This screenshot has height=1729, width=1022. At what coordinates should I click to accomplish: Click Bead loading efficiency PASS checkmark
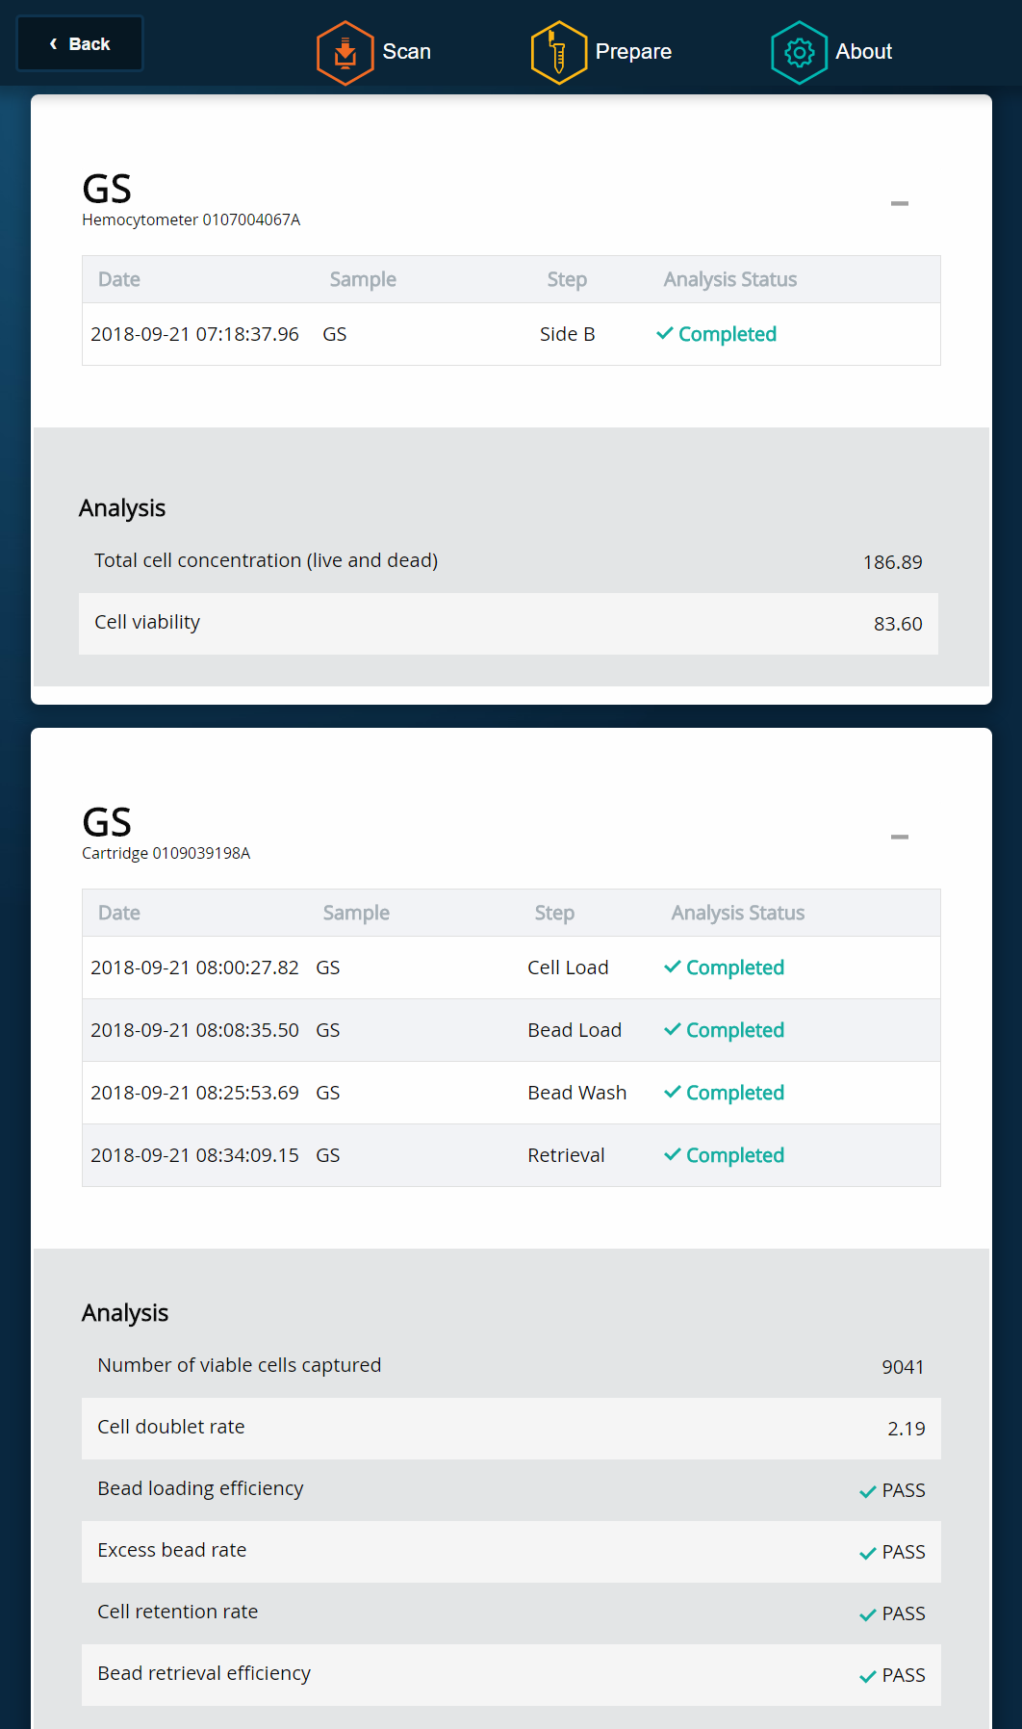pos(867,1491)
